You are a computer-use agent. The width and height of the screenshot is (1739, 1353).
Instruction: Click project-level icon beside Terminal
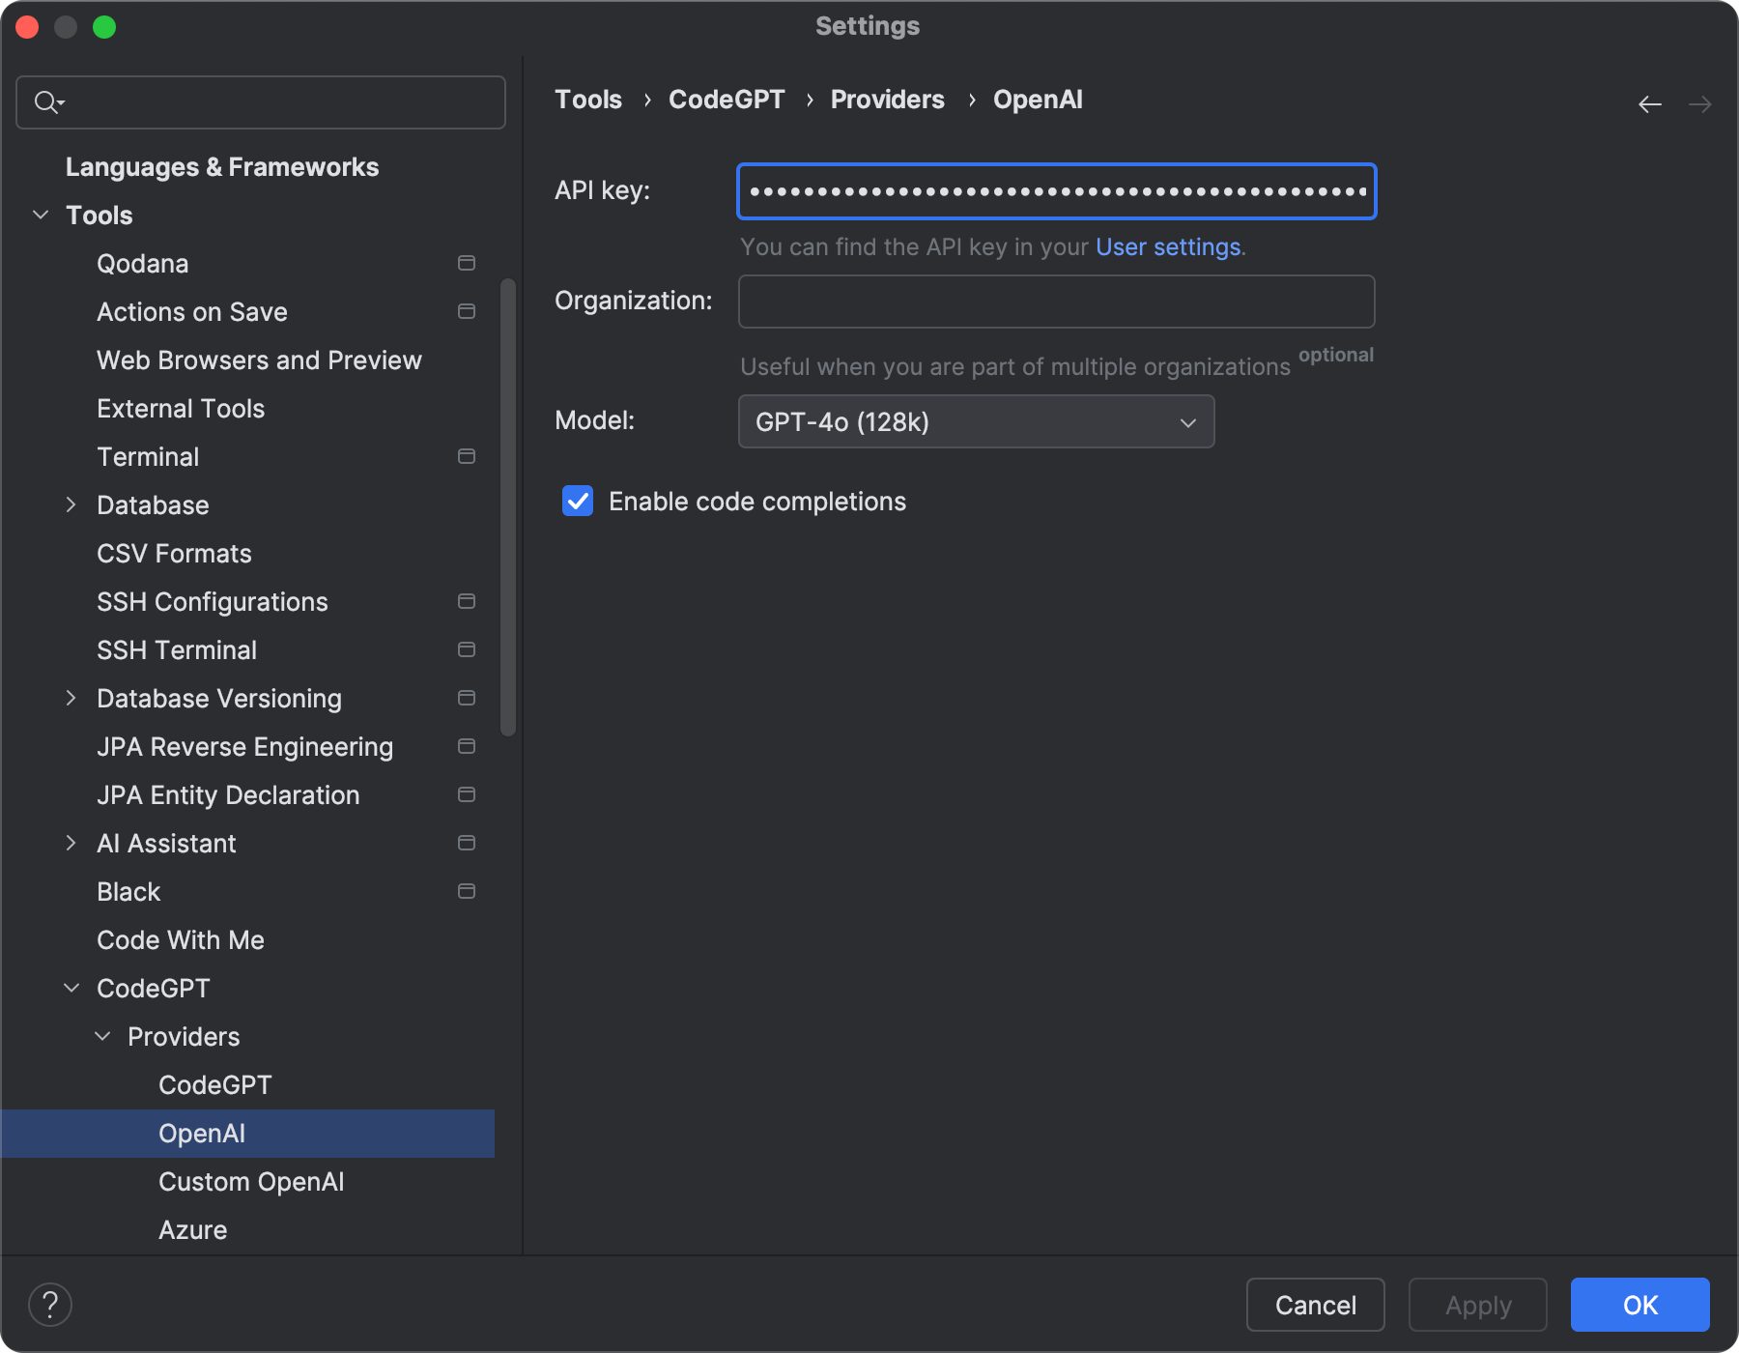[x=466, y=456]
